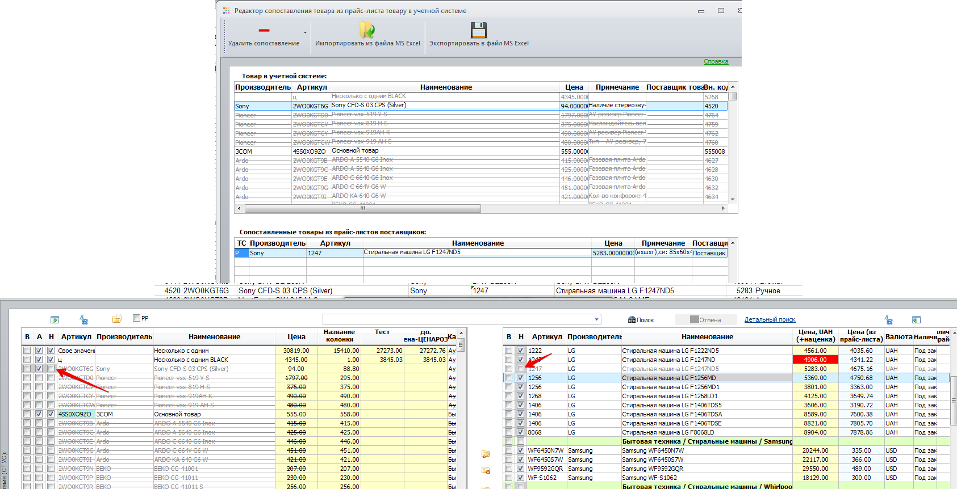
Task: Select the 'Sony CFD-S 03 CPS (Silver)' row in top table
Action: [480, 106]
